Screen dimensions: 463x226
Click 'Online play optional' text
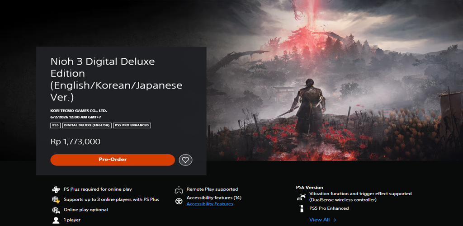click(x=85, y=210)
